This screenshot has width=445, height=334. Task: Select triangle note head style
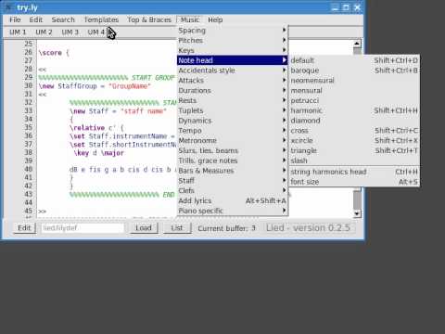(x=354, y=150)
